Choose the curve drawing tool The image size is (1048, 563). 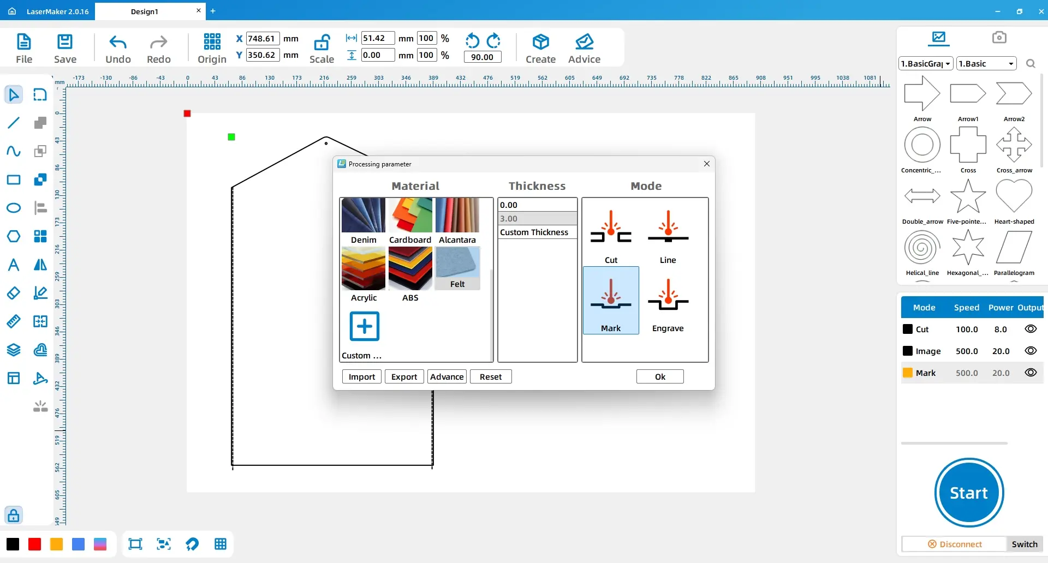coord(14,151)
